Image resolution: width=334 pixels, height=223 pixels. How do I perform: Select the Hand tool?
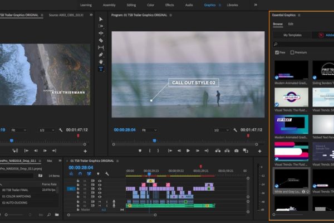pyautogui.click(x=101, y=62)
